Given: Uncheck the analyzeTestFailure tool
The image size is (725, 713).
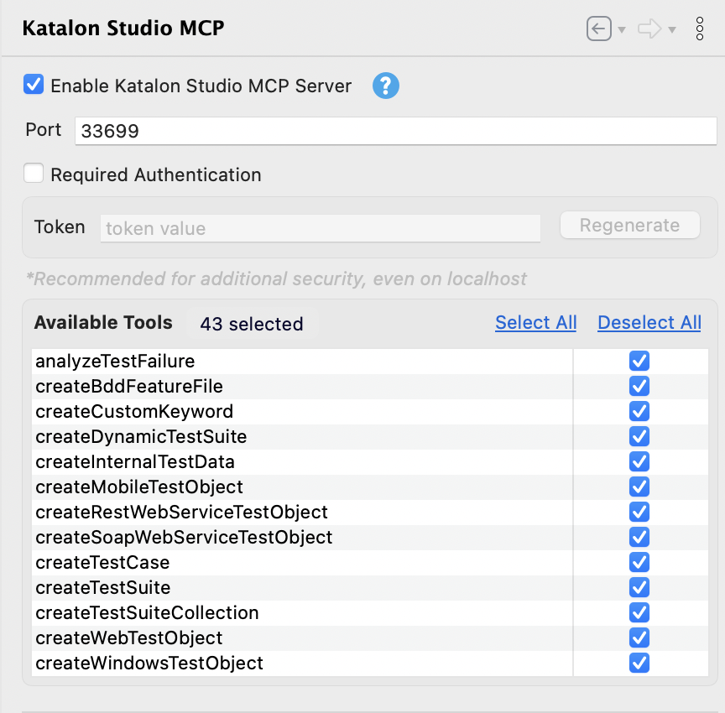Looking at the screenshot, I should pyautogui.click(x=639, y=361).
